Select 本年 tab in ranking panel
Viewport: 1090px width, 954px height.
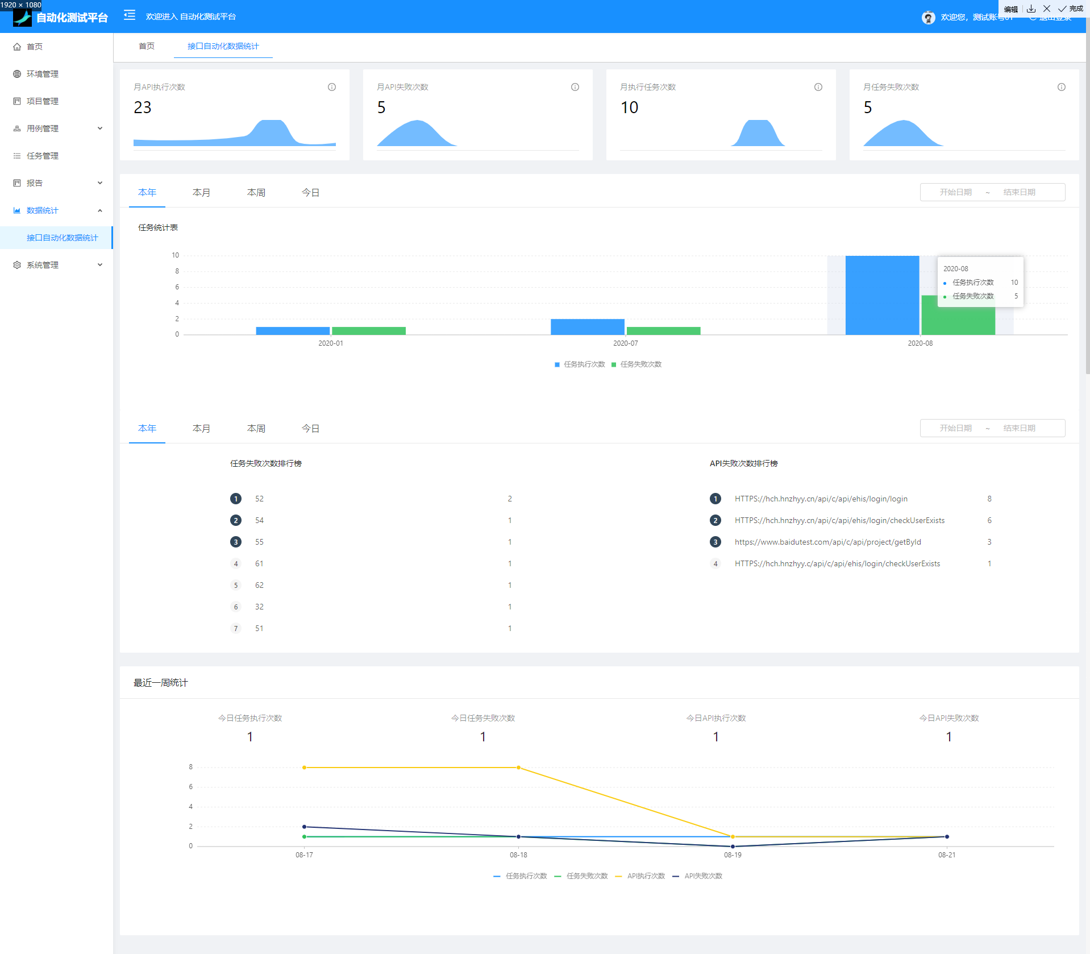(147, 429)
